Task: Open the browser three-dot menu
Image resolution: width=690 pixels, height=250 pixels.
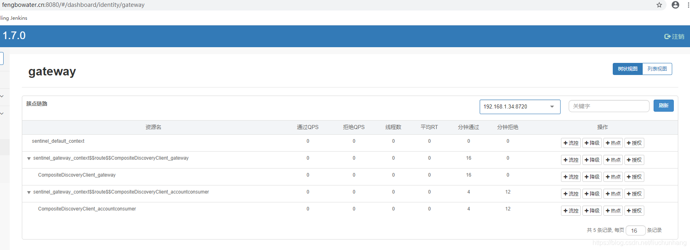Action: pos(688,5)
